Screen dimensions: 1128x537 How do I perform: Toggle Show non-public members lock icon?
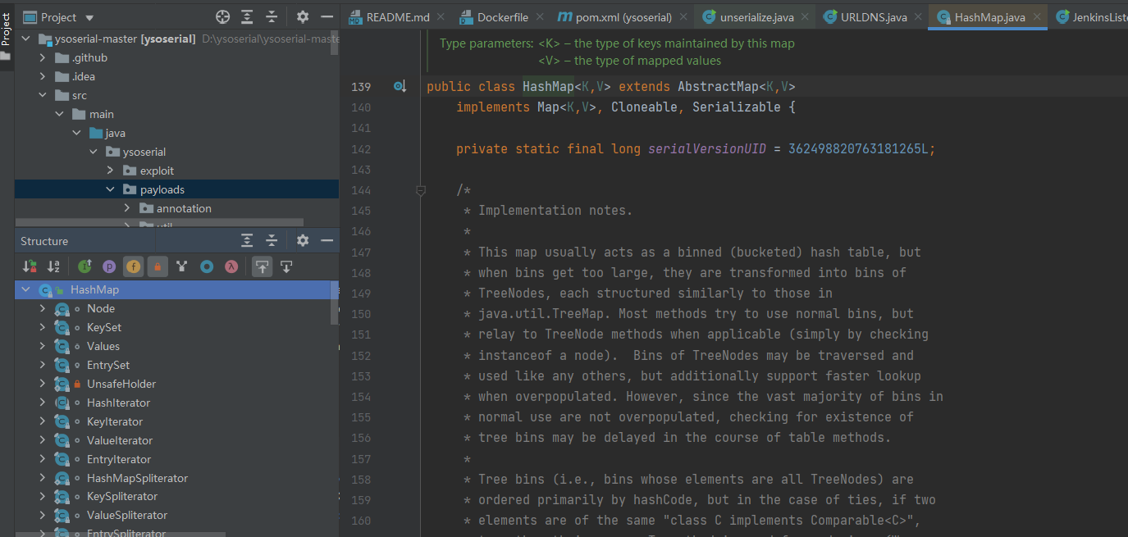click(x=158, y=266)
